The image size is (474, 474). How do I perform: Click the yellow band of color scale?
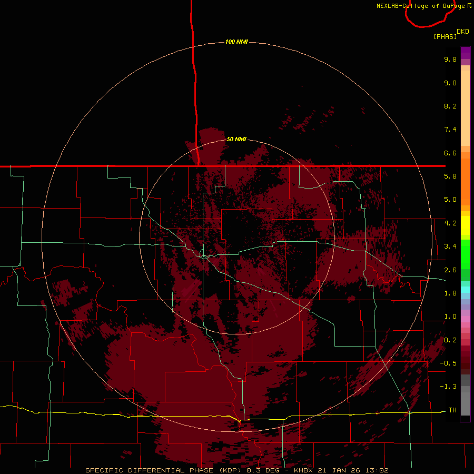pyautogui.click(x=465, y=225)
